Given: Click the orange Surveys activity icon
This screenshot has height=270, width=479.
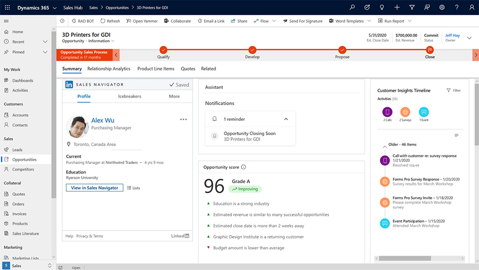Looking at the screenshot, I should [405, 112].
